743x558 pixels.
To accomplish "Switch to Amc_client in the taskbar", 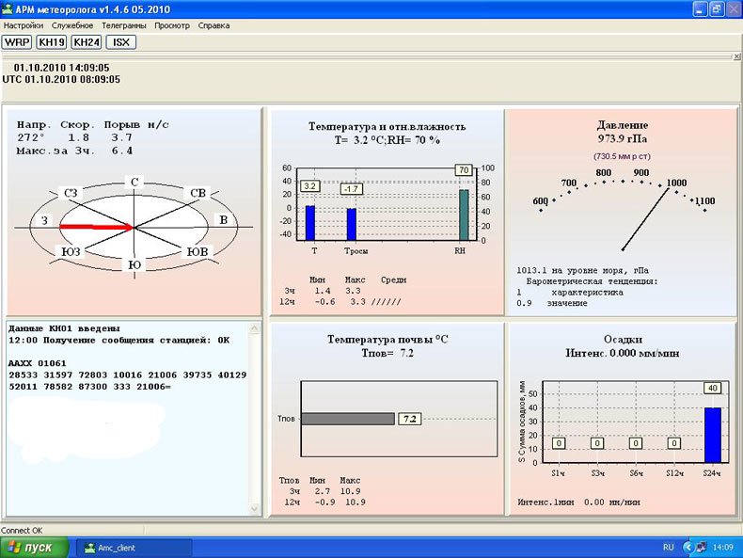I will [x=134, y=548].
